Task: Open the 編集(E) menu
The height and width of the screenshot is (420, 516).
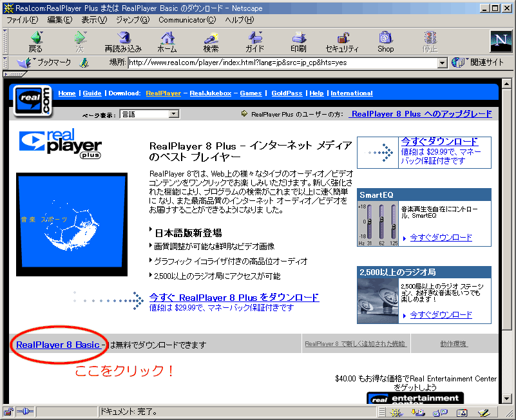Action: [x=59, y=20]
